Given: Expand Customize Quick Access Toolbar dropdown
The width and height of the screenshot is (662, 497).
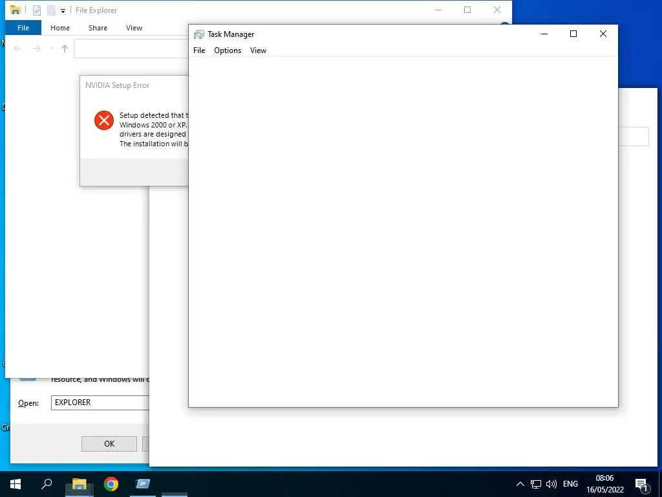Looking at the screenshot, I should [63, 10].
